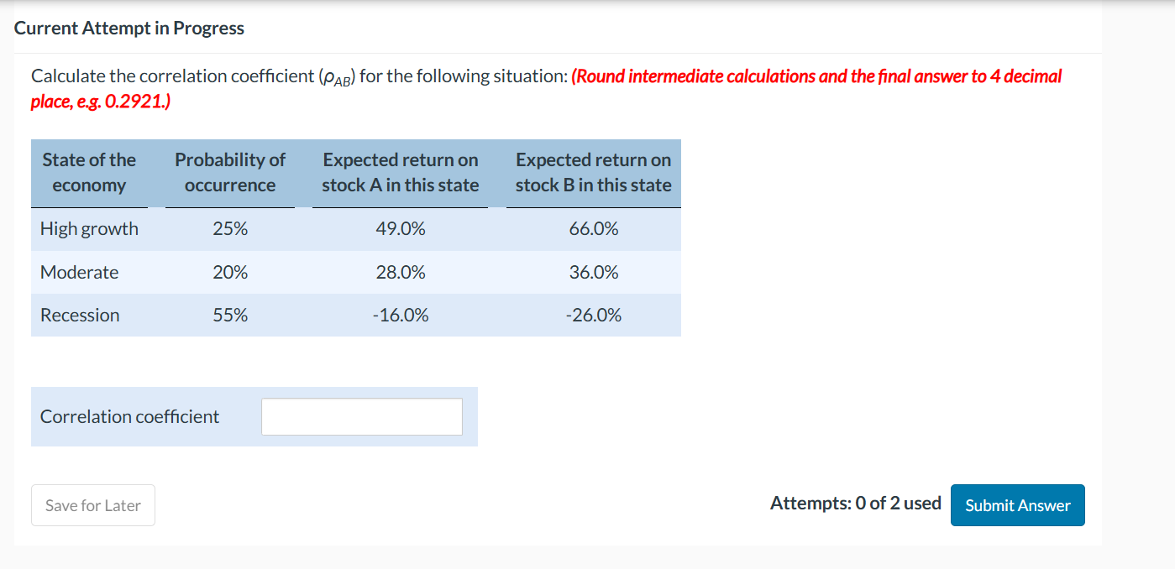Image resolution: width=1175 pixels, height=569 pixels.
Task: Click the Probability of occurrence column header
Action: pyautogui.click(x=229, y=172)
